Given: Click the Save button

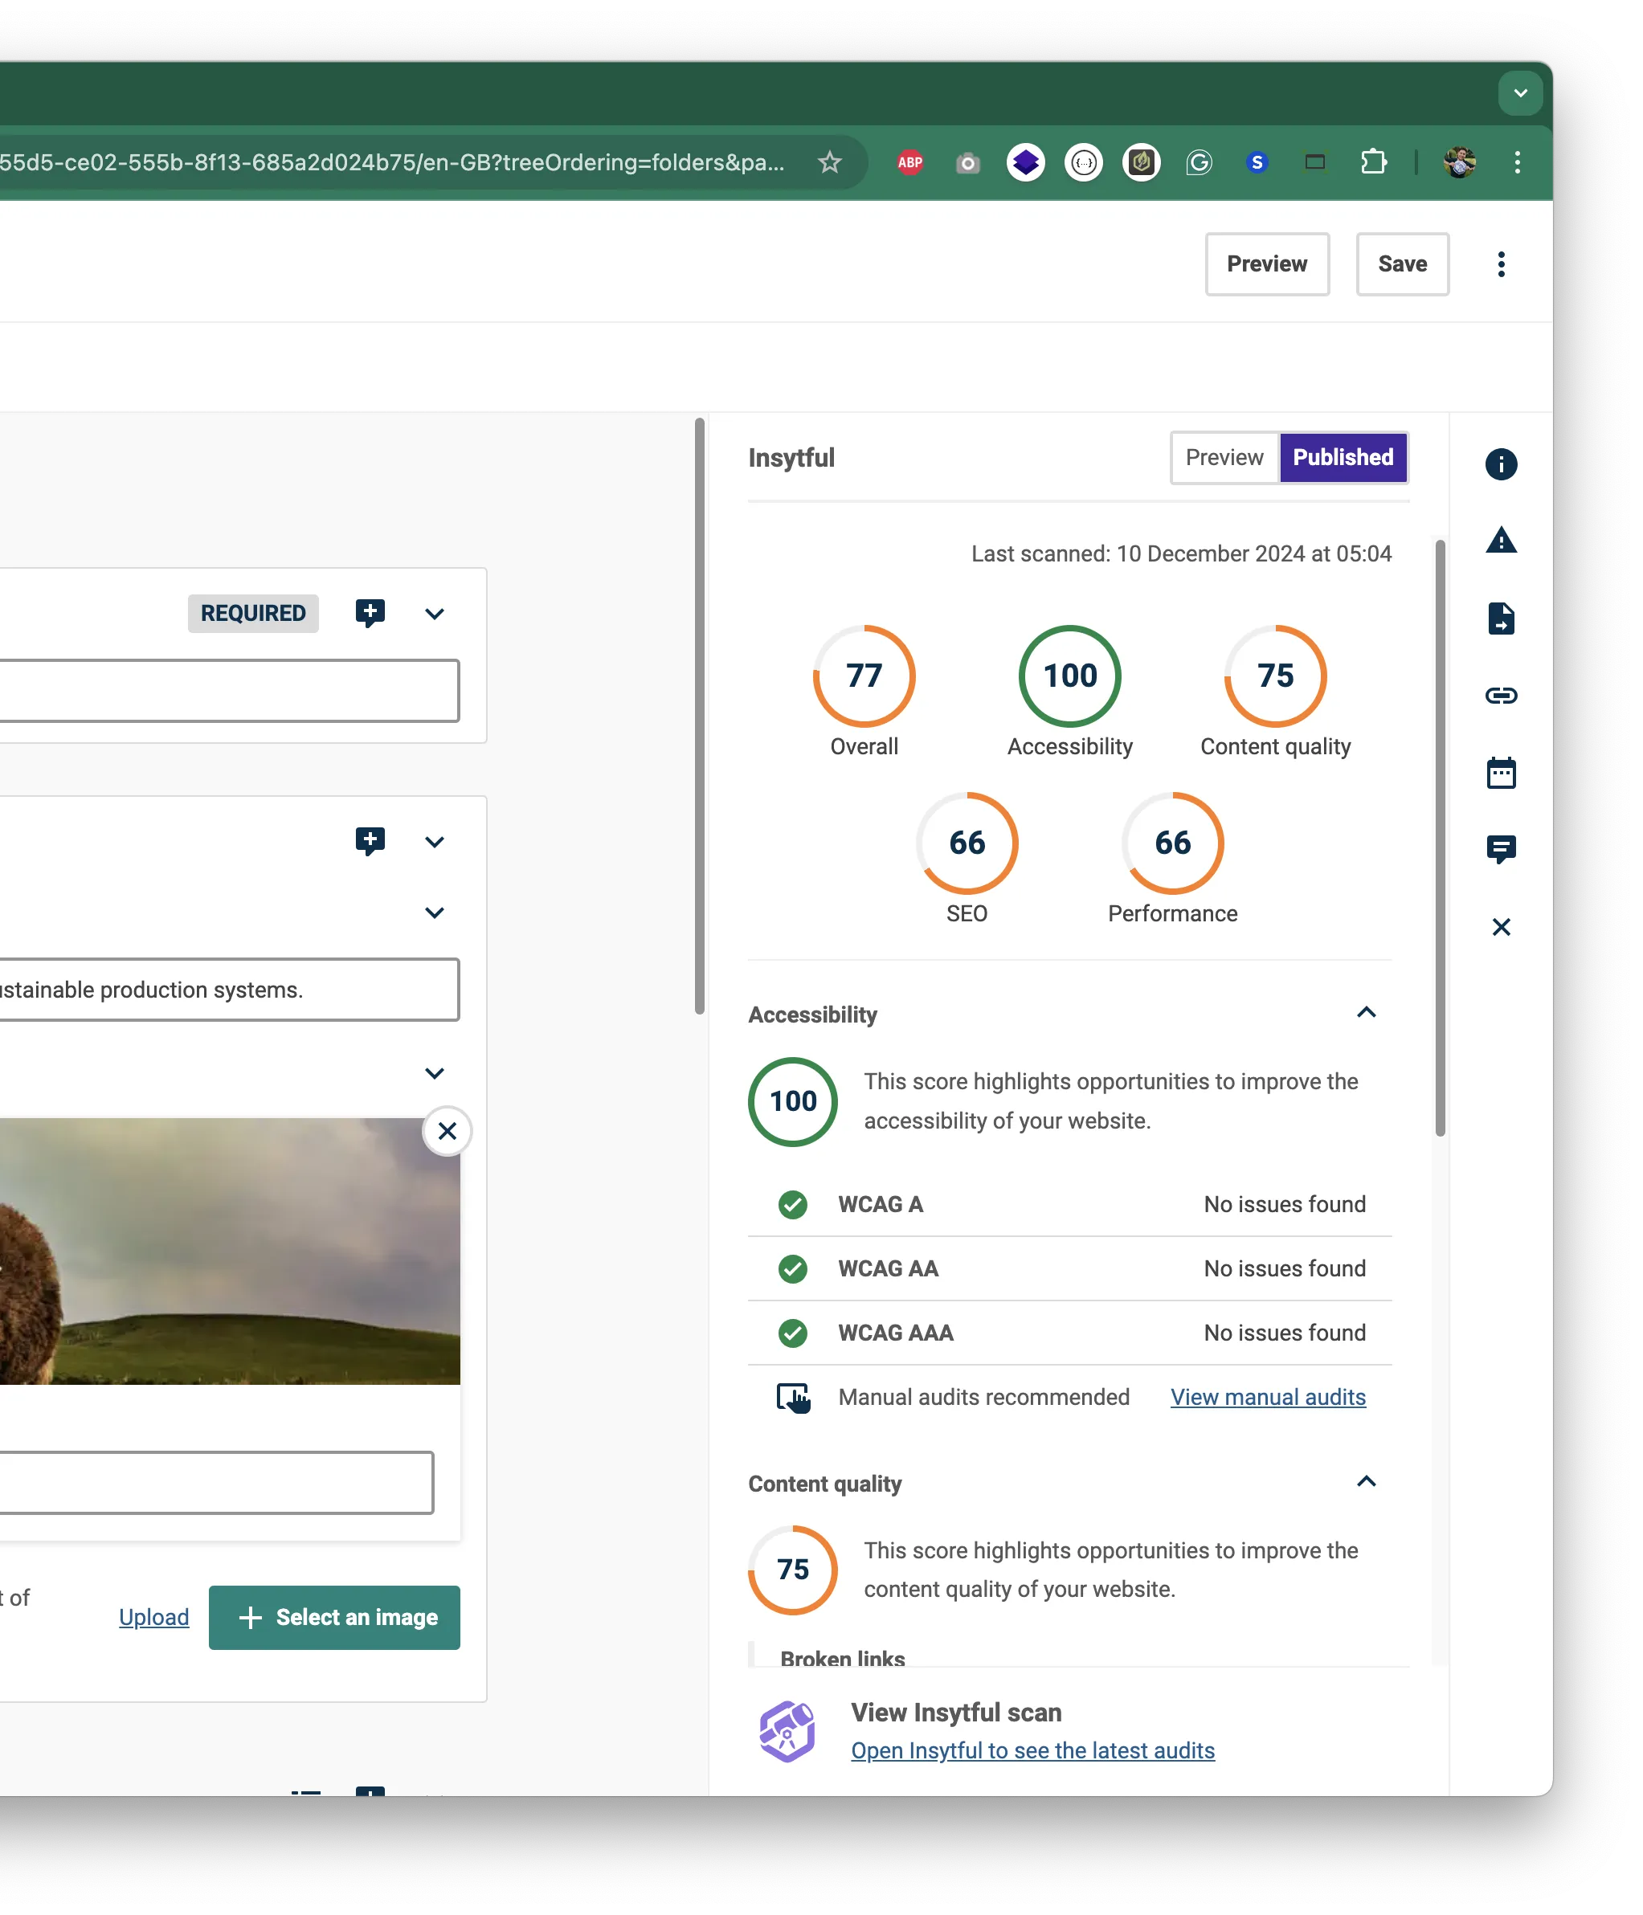Looking at the screenshot, I should pos(1403,264).
